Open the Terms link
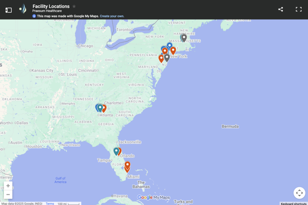The width and height of the screenshot is (308, 205). [x=50, y=203]
